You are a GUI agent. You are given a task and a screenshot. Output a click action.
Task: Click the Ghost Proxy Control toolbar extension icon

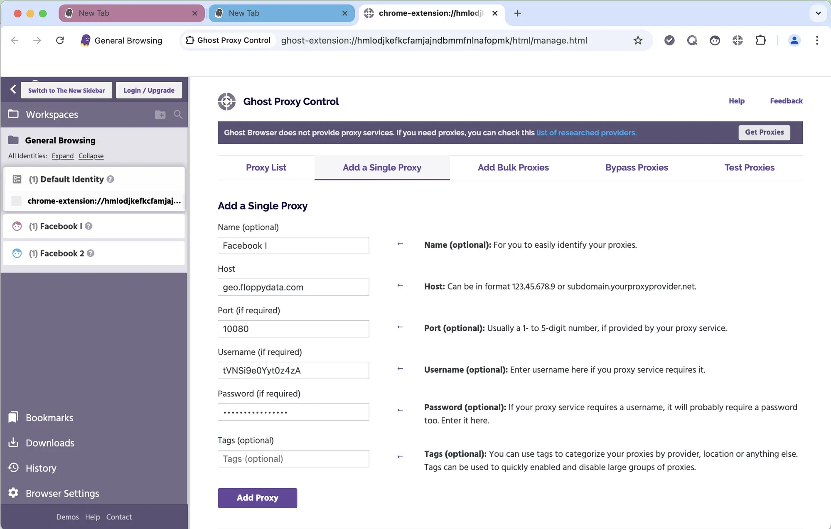pyautogui.click(x=738, y=40)
